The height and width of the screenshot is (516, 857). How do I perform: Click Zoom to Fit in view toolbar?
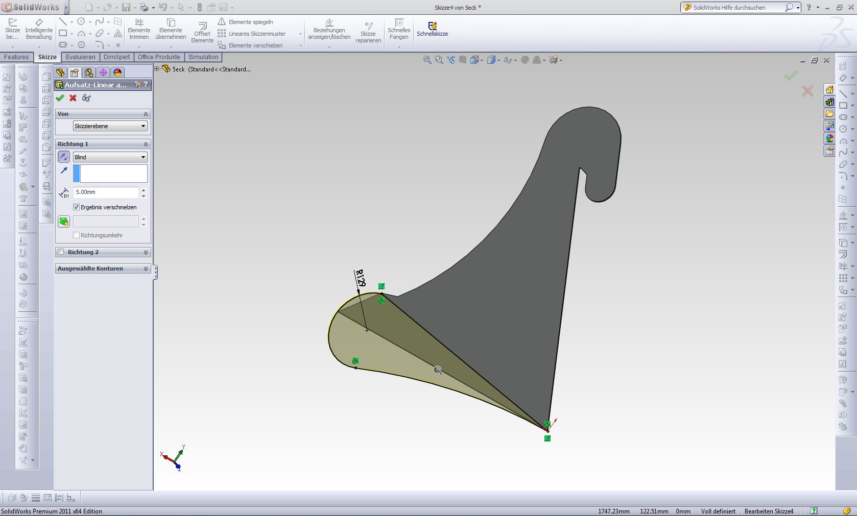(x=427, y=60)
